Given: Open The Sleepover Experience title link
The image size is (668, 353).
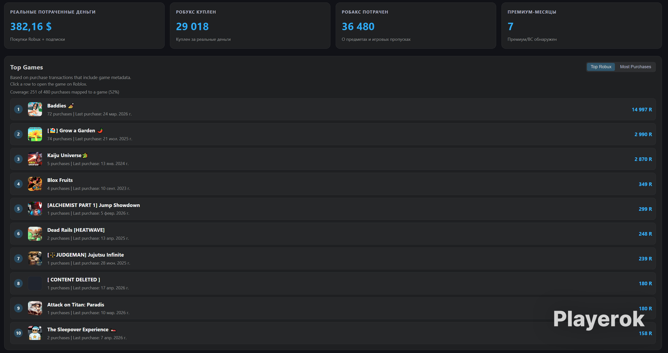Looking at the screenshot, I should coord(82,329).
